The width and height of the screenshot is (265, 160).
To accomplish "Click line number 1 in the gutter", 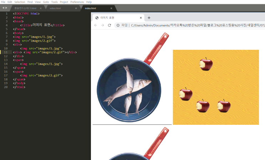I will [6, 14].
